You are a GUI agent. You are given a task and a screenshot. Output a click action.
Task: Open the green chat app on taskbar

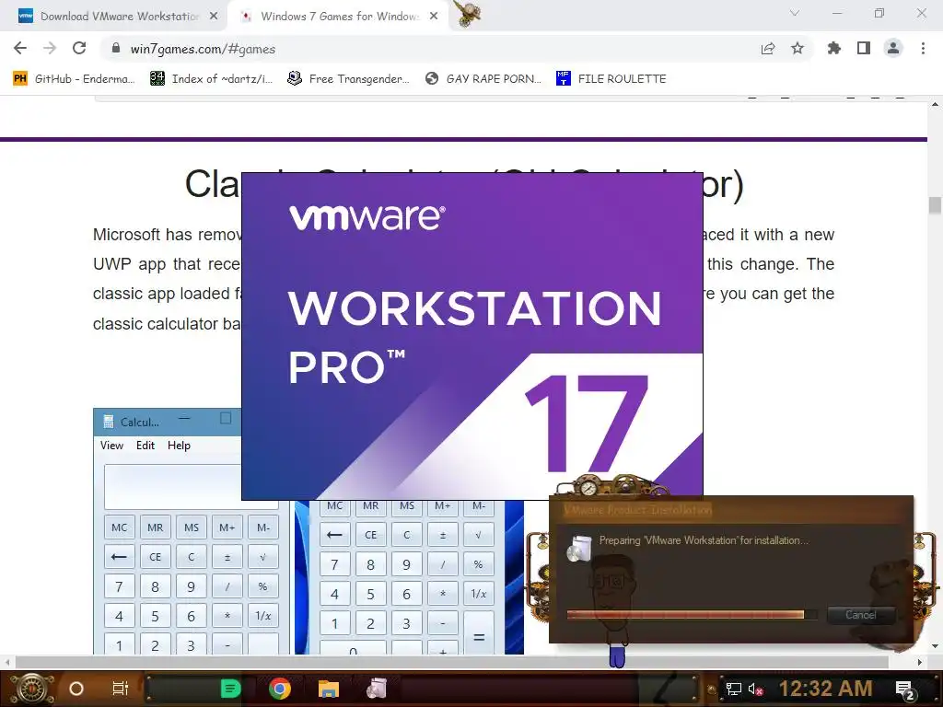pyautogui.click(x=230, y=689)
